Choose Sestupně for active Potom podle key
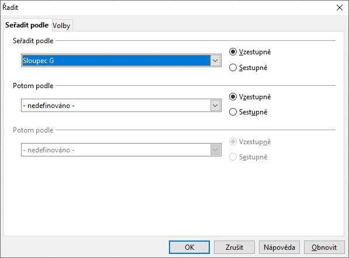349x258 pixels. [x=248, y=112]
